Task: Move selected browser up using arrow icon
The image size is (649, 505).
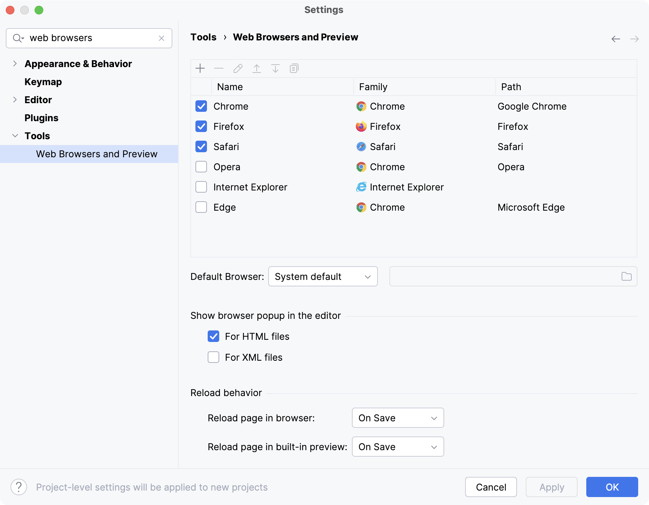Action: (x=257, y=68)
